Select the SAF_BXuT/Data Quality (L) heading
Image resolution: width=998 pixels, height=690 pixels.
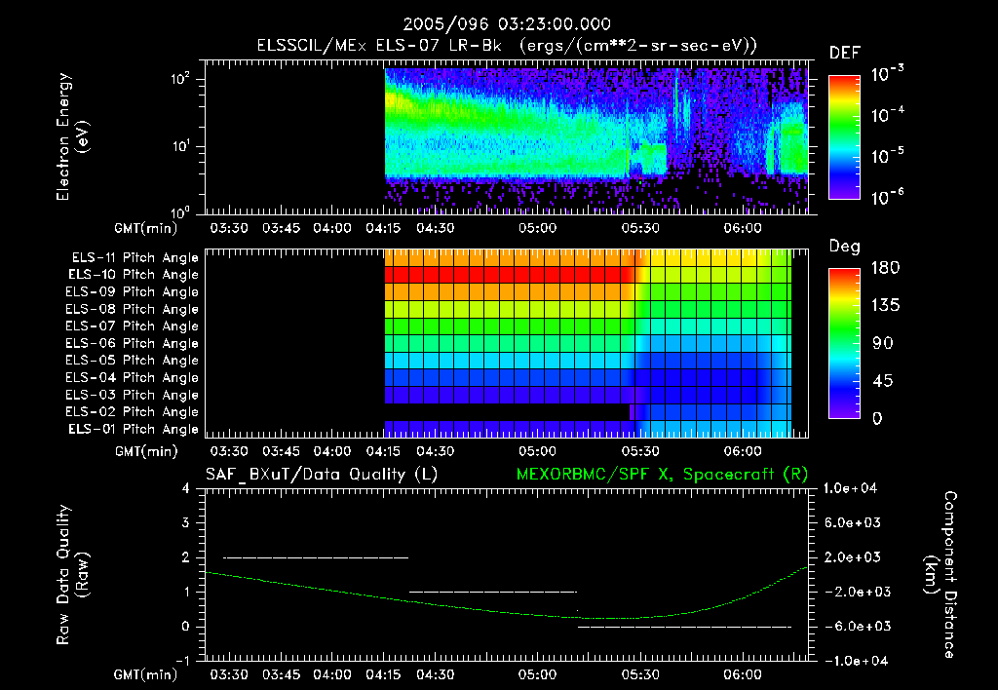(x=322, y=475)
